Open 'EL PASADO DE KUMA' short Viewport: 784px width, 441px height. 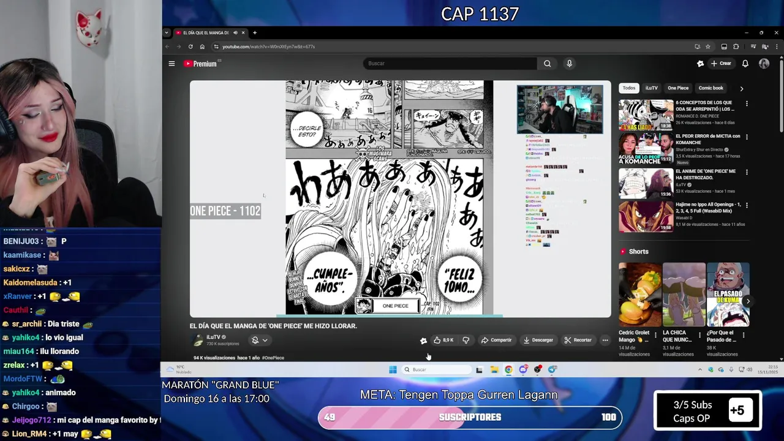[728, 295]
